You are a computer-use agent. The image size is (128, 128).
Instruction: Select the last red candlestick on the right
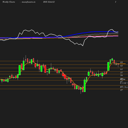(x=118, y=64)
